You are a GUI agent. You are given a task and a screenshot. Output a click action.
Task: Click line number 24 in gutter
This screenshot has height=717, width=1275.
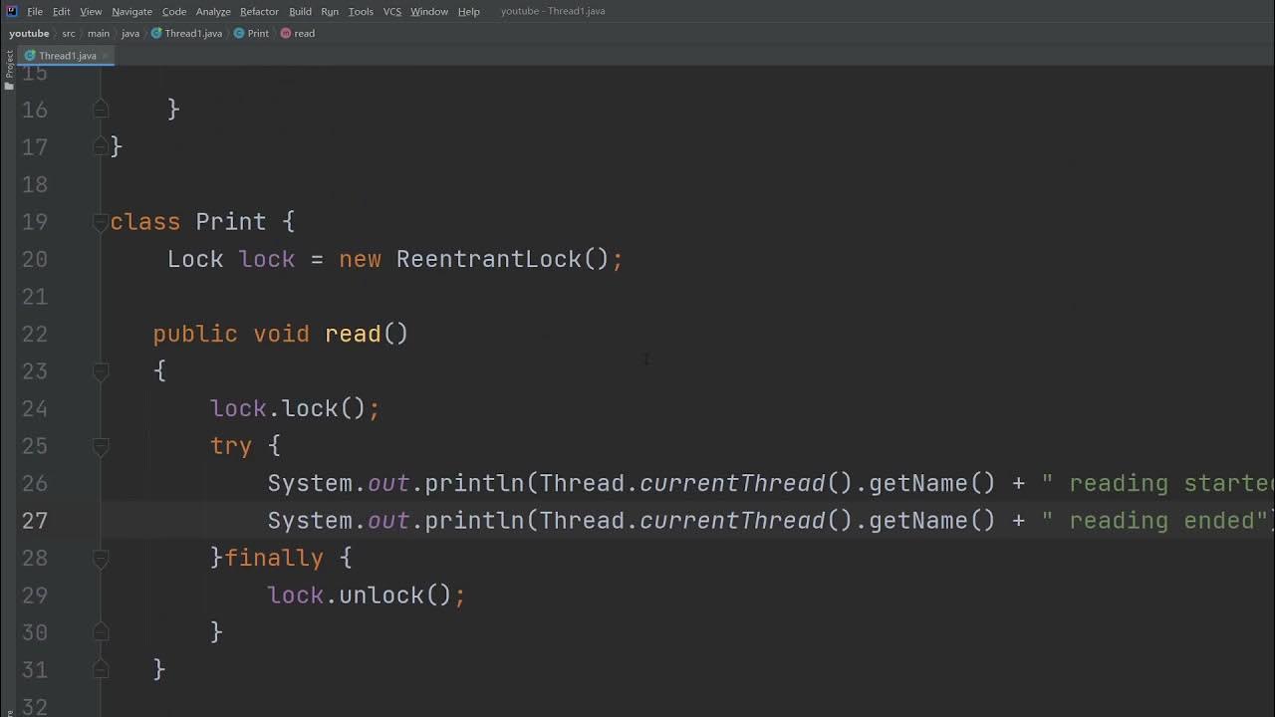coord(35,408)
